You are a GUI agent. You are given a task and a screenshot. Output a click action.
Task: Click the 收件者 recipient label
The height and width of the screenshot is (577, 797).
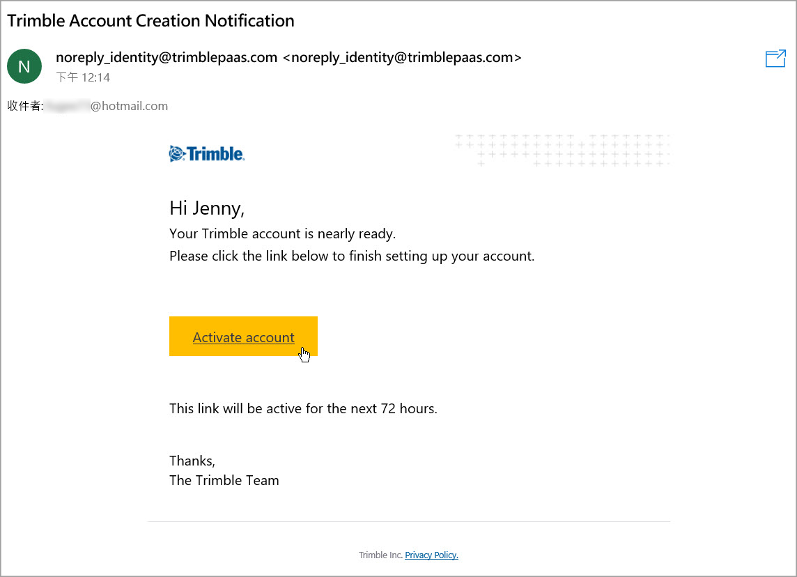[25, 106]
